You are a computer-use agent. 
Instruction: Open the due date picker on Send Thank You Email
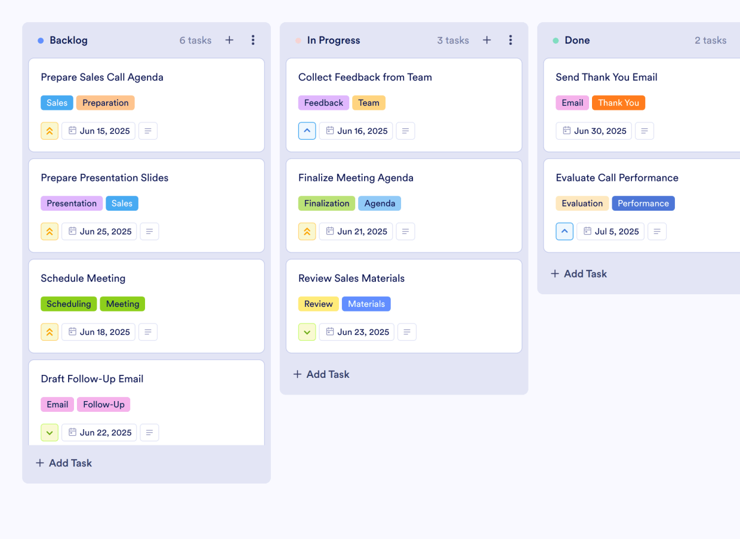593,131
